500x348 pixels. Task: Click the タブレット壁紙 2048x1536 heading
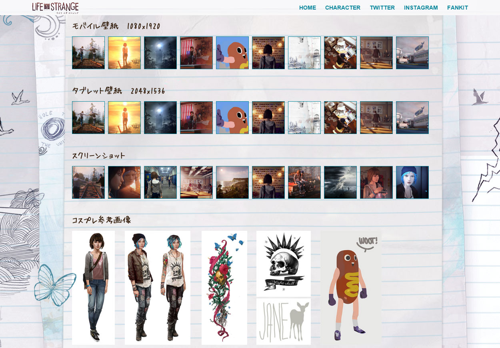point(118,91)
